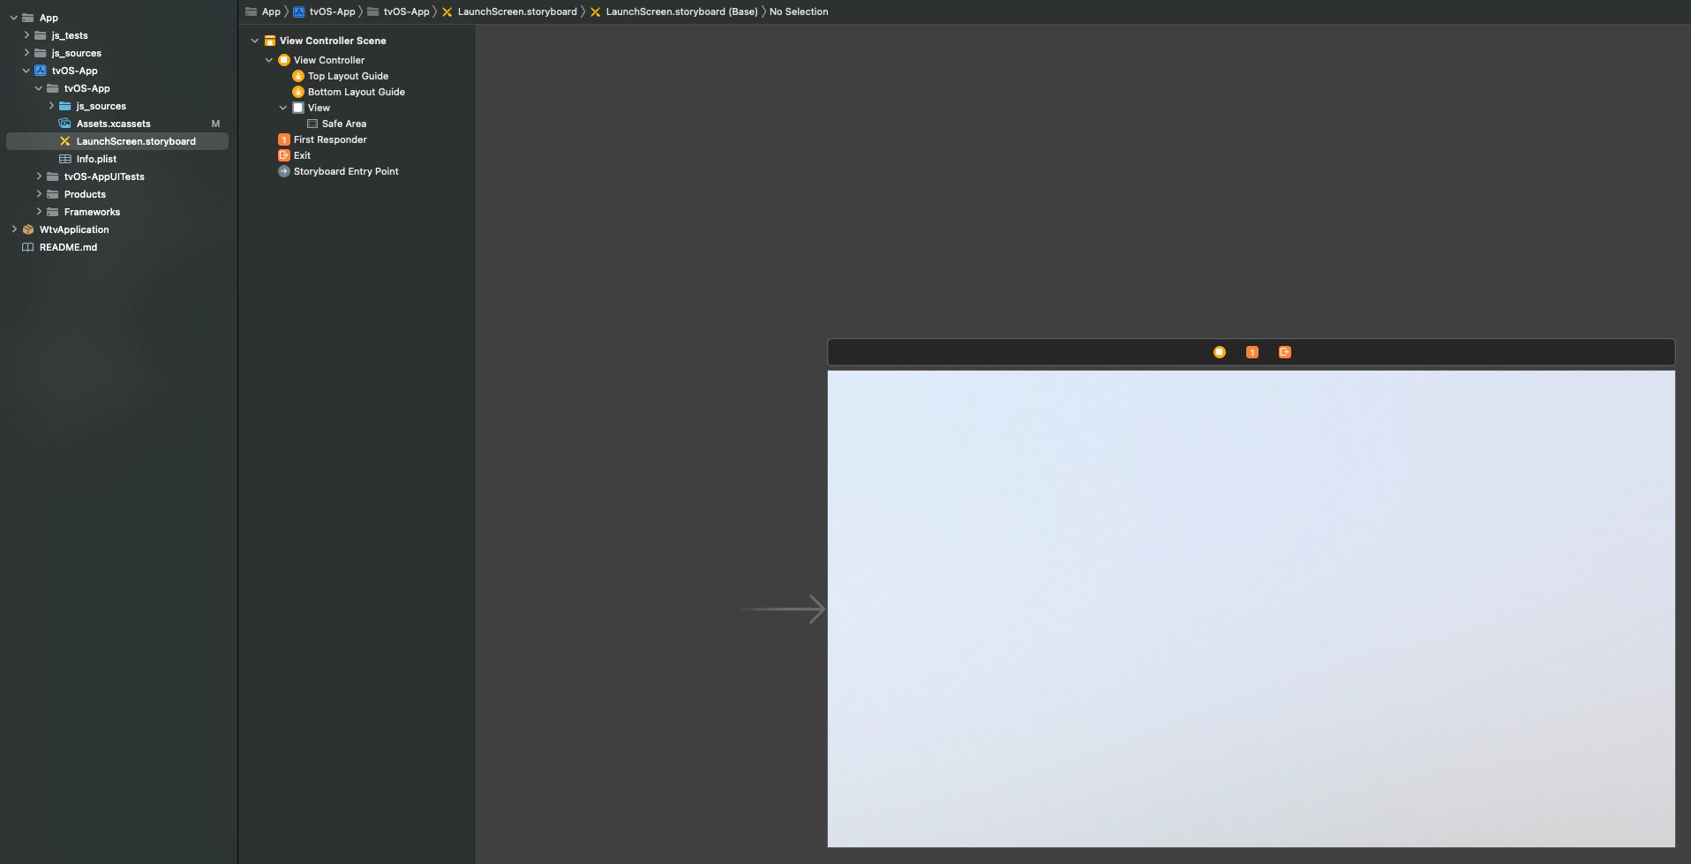Select Bottom Layout Guide in the document outline
The height and width of the screenshot is (864, 1691).
point(355,92)
